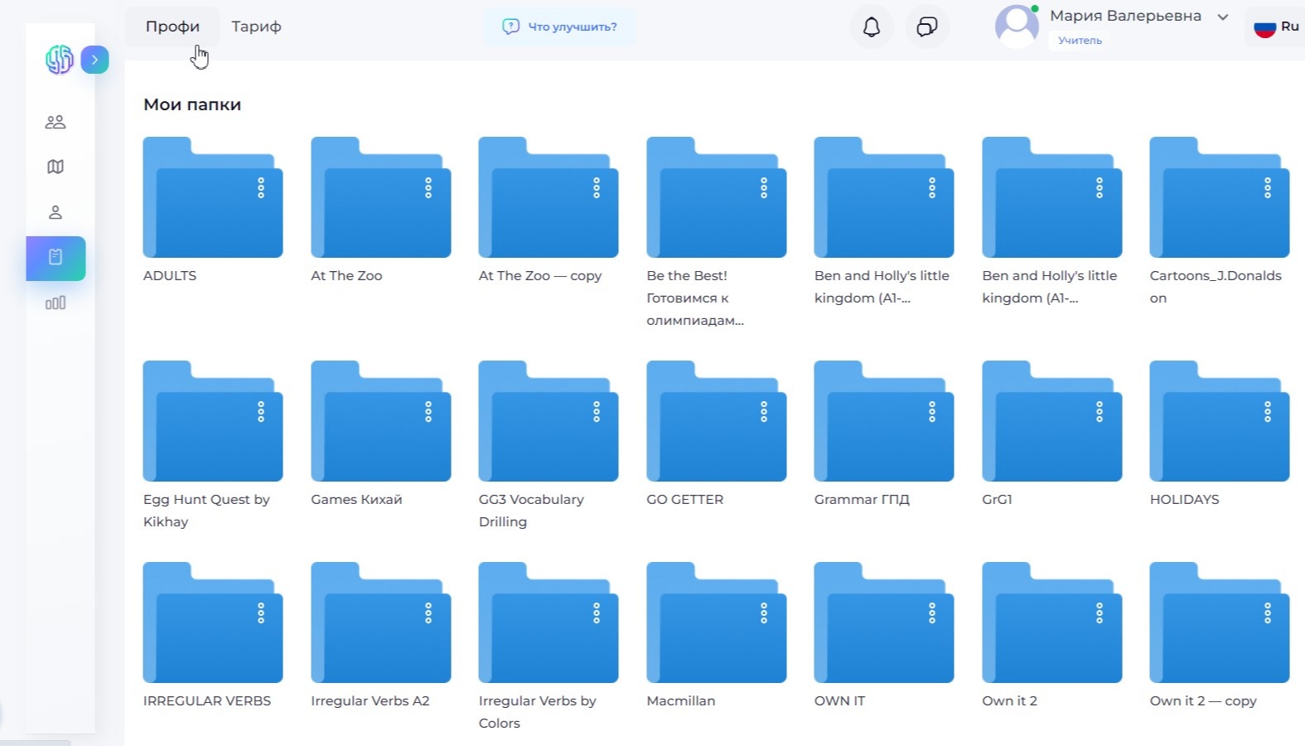Expand the sidebar with the arrow button
The height and width of the screenshot is (746, 1305).
94,60
